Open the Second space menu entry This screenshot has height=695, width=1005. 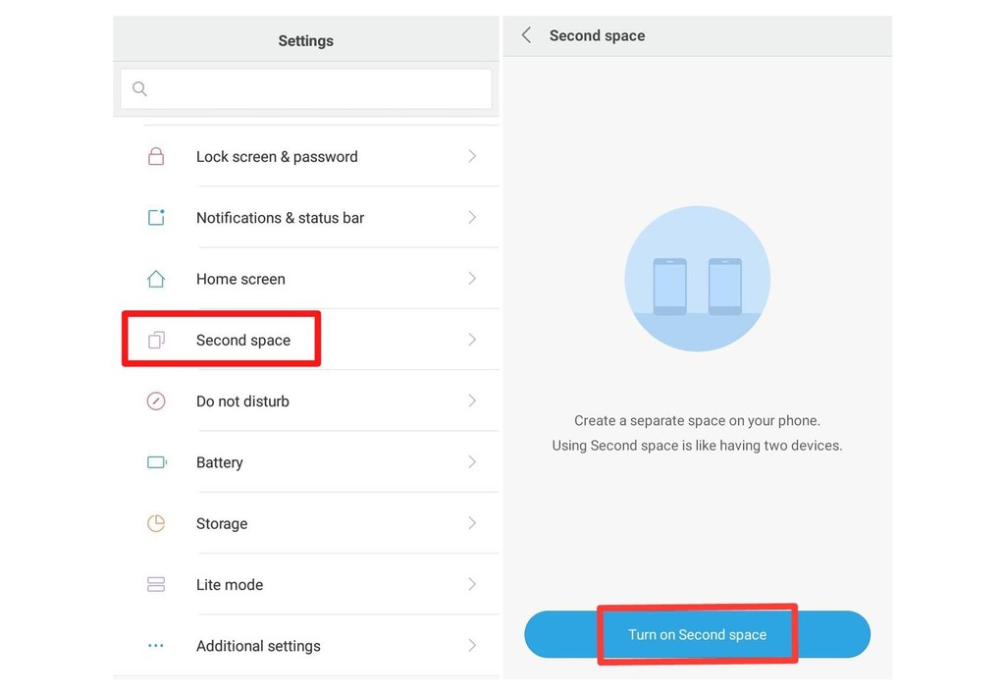(x=243, y=341)
